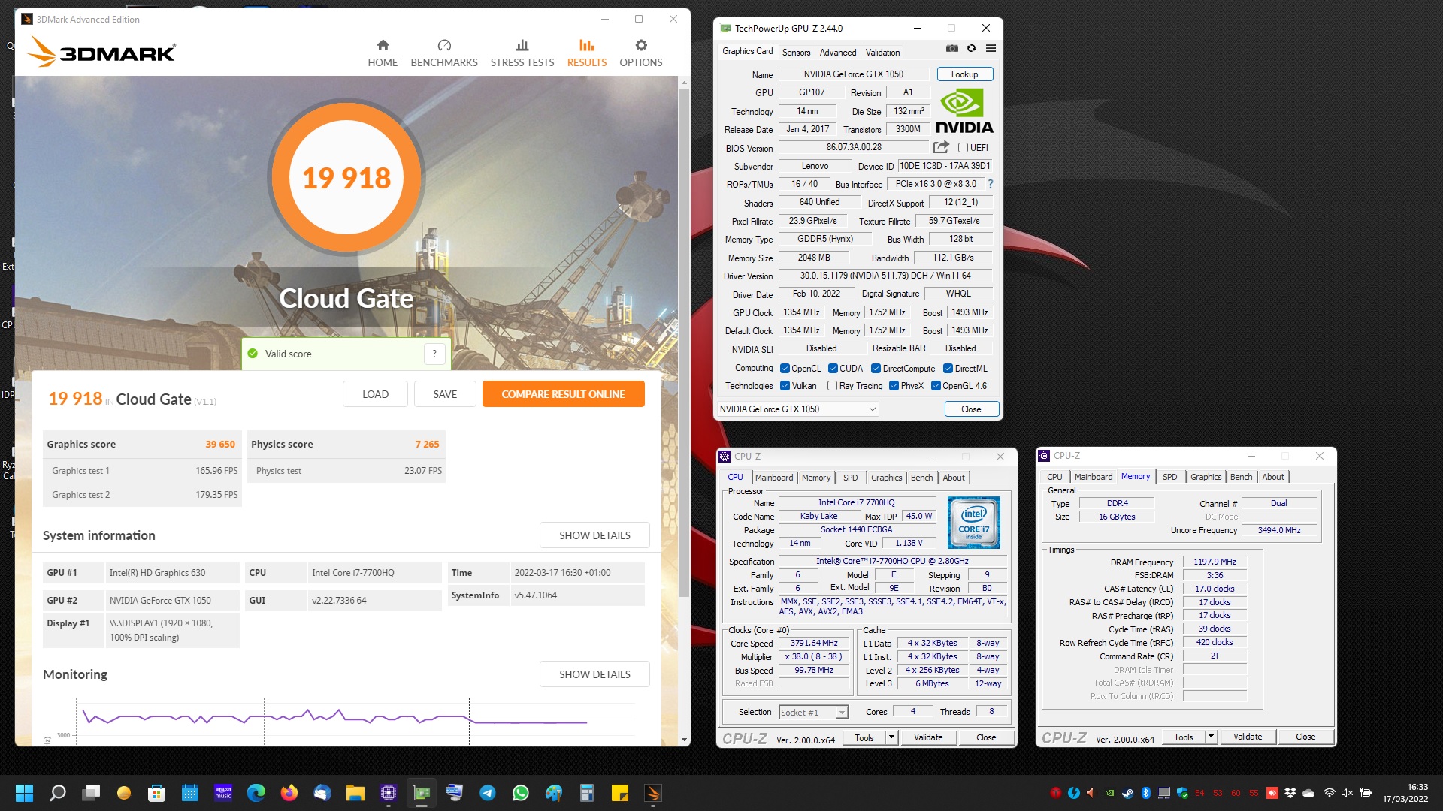This screenshot has height=811, width=1443.
Task: Click the Valid score help question mark
Action: [x=434, y=354]
